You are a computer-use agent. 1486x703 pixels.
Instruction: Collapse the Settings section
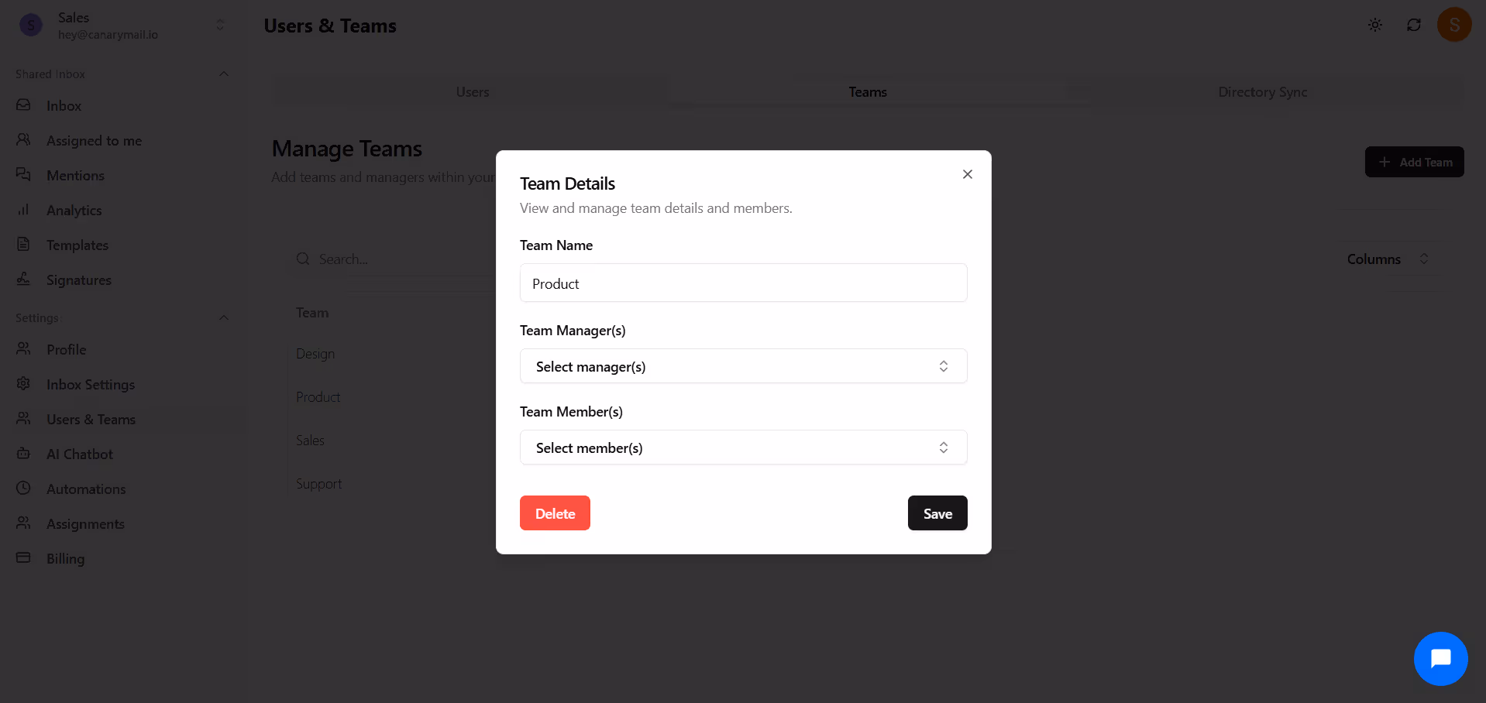pyautogui.click(x=224, y=318)
